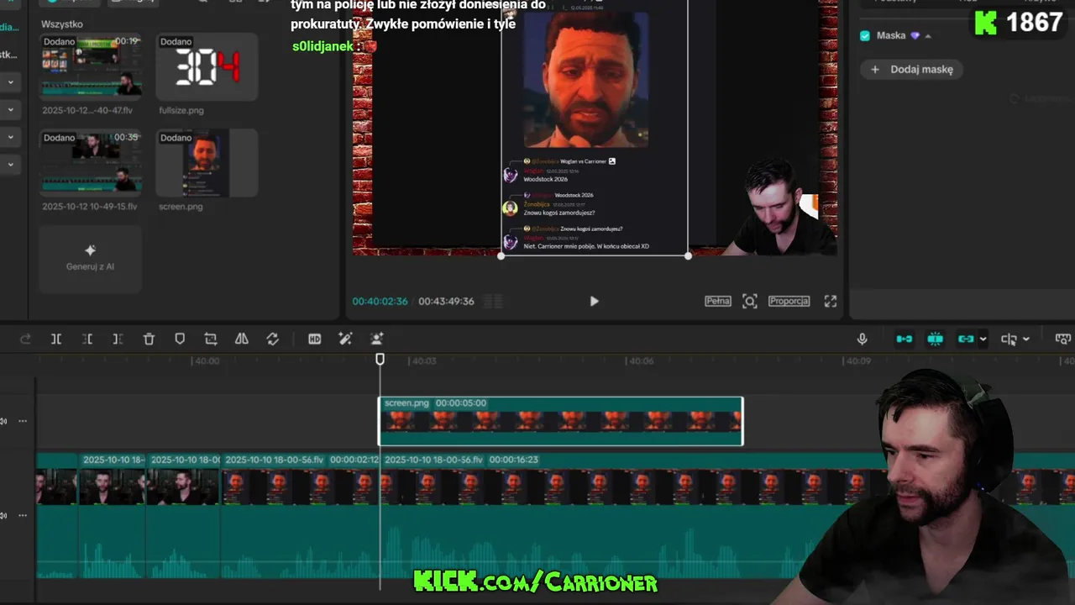Click the Redo arrow in timeline toolbar
The image size is (1075, 605).
pos(25,339)
